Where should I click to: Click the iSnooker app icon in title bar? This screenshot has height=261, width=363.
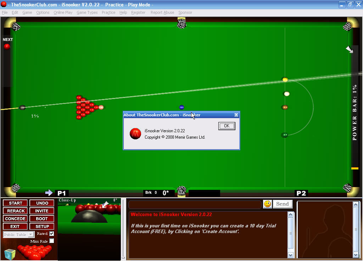point(4,4)
